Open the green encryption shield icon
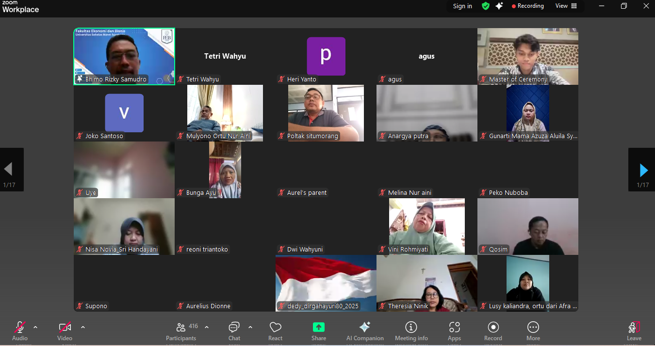655x346 pixels. [x=486, y=6]
